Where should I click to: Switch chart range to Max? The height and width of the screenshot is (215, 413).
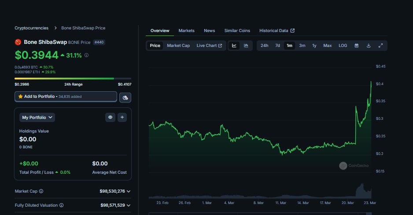coord(328,46)
